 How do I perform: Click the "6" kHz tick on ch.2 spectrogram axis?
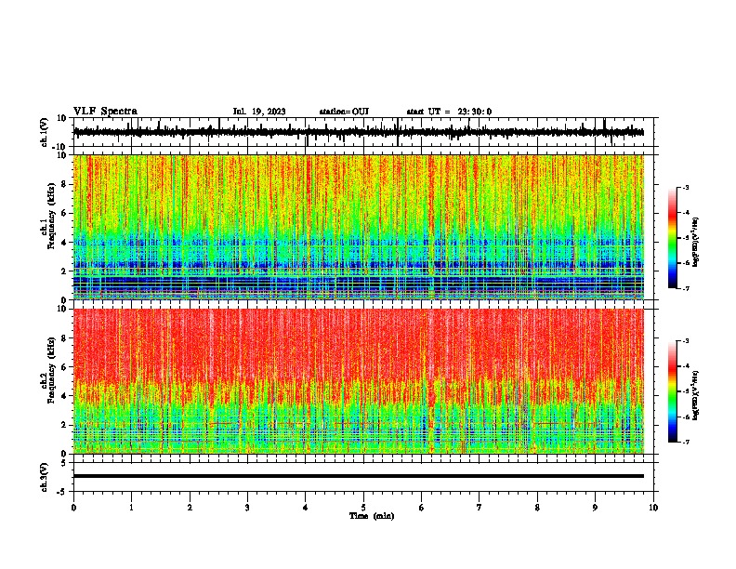click(x=64, y=367)
